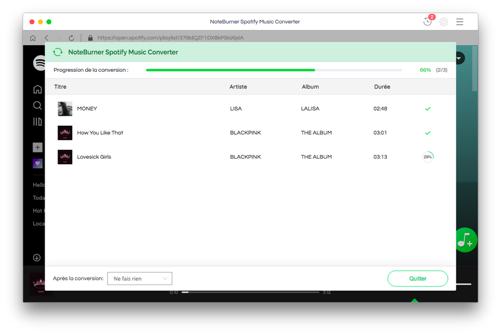Click MONEY track thumbnail
Screen dimensions: 501x335
coord(65,109)
